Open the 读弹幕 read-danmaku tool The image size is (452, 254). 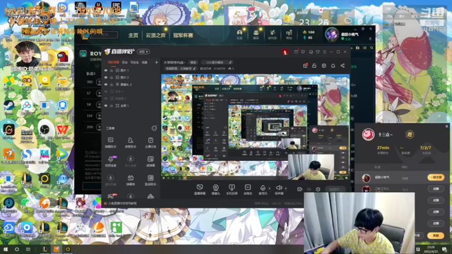coord(150,161)
